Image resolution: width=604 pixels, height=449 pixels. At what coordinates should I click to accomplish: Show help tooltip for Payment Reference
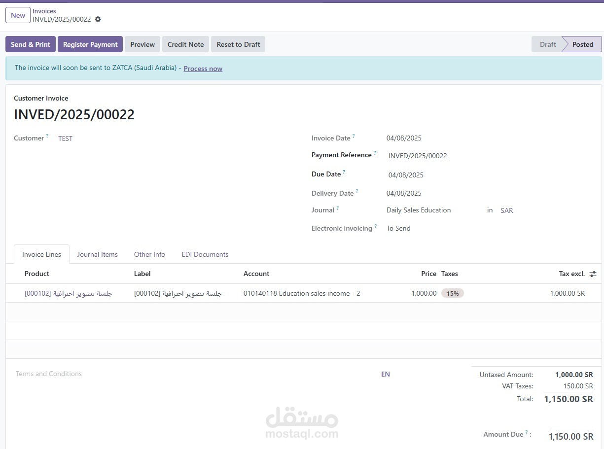pyautogui.click(x=375, y=153)
